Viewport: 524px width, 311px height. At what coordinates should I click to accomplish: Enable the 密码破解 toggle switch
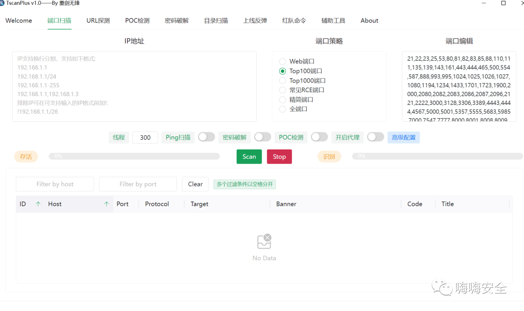click(x=262, y=137)
